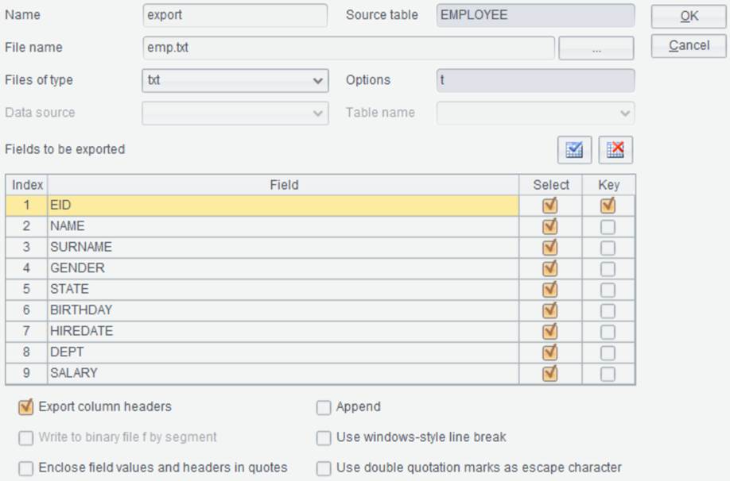Open the Table name dropdown
Screen dimensions: 730x481
coord(535,113)
